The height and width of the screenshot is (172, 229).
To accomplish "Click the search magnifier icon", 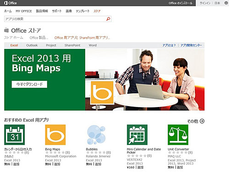I will point(108,19).
